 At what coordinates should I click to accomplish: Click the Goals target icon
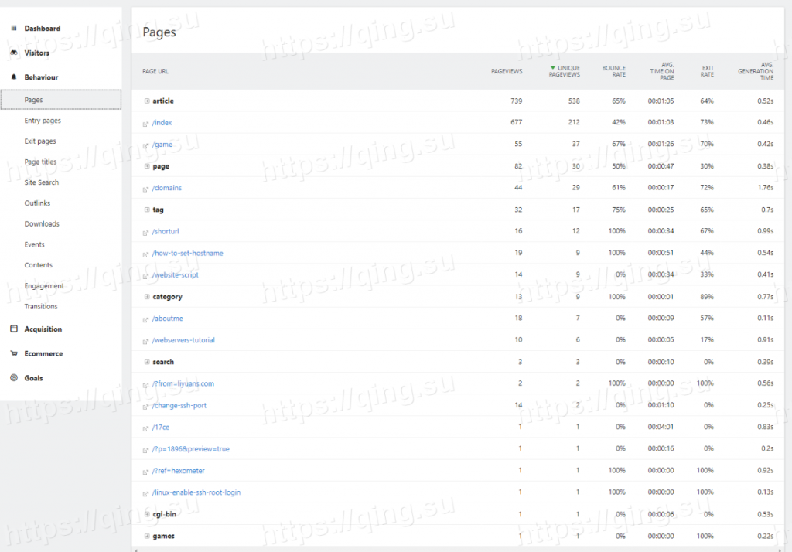click(14, 378)
